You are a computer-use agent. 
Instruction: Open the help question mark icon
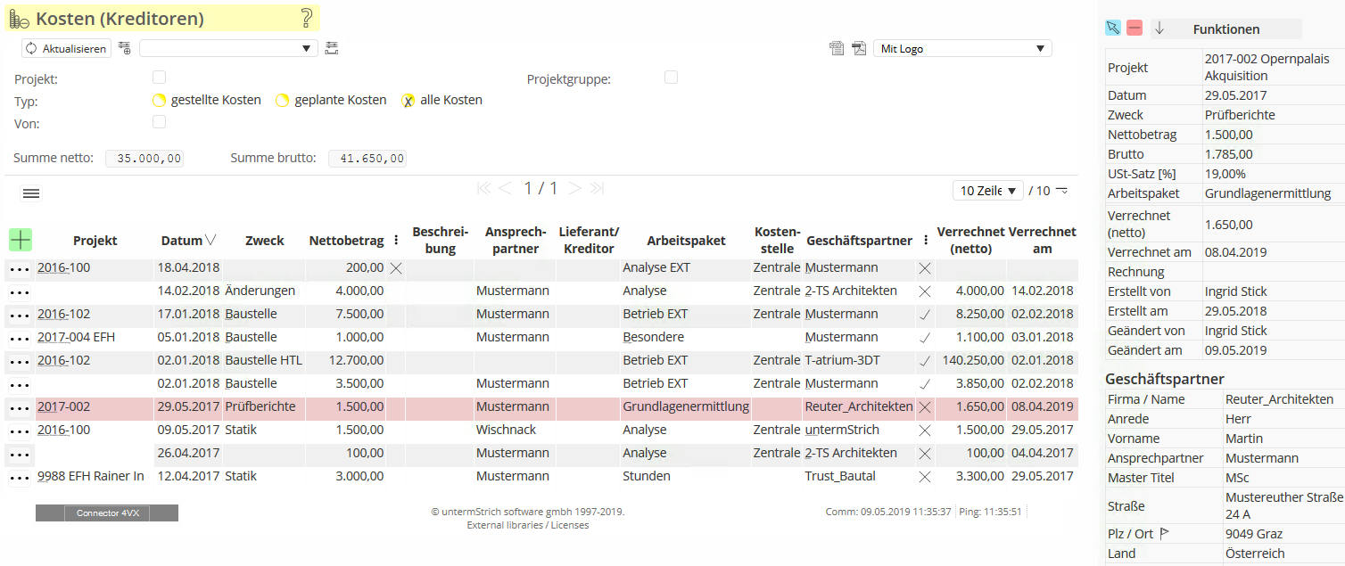click(306, 18)
